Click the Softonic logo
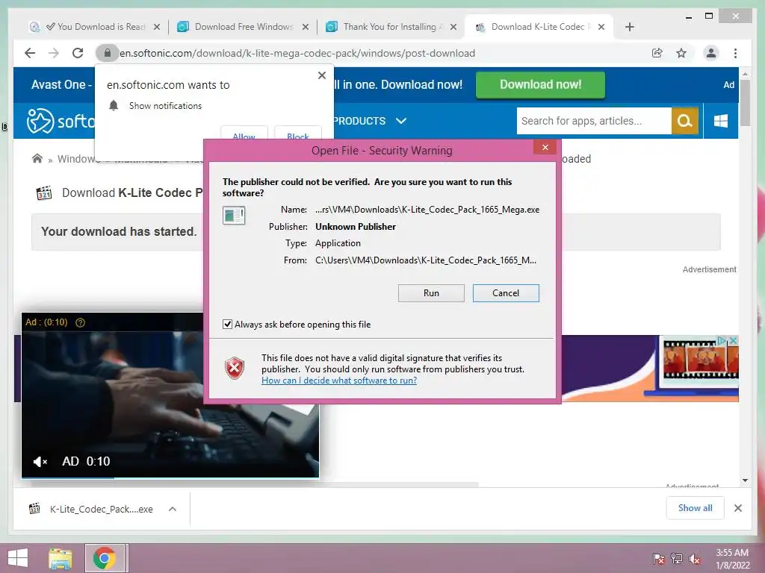This screenshot has width=765, height=573. 60,121
